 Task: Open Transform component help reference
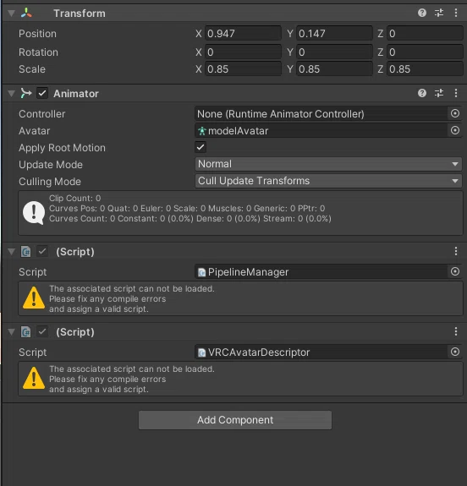(421, 13)
